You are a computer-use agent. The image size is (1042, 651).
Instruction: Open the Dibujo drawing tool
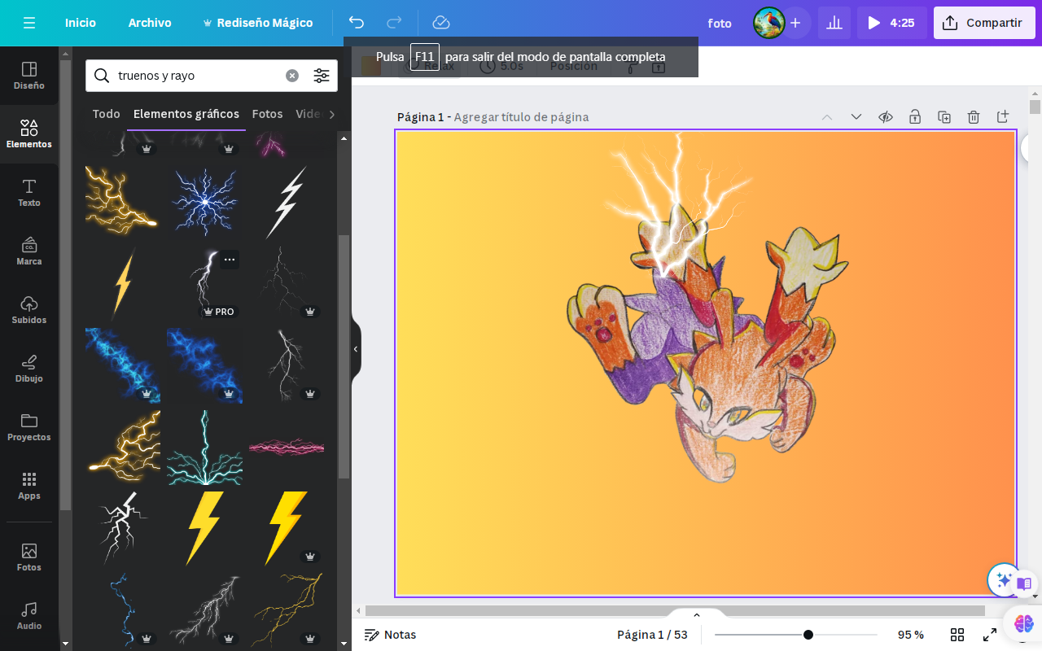tap(29, 369)
